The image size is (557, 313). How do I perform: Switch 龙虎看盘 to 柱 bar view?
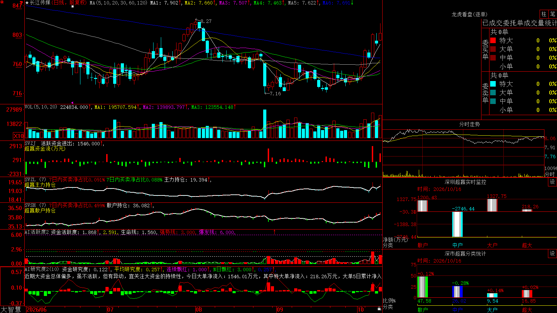point(544,14)
